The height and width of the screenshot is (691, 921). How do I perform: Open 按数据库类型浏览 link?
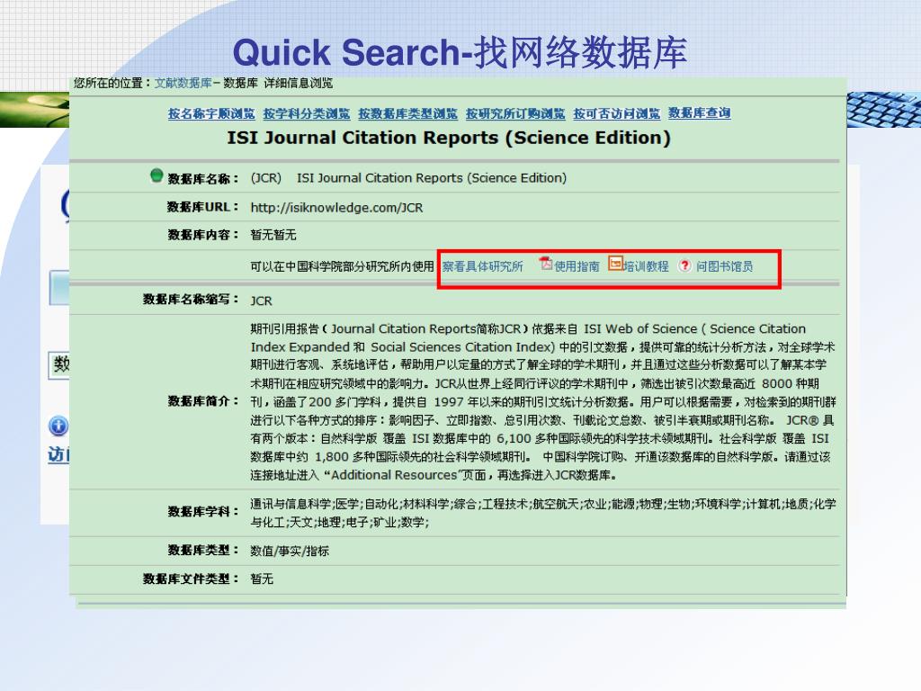tap(407, 113)
